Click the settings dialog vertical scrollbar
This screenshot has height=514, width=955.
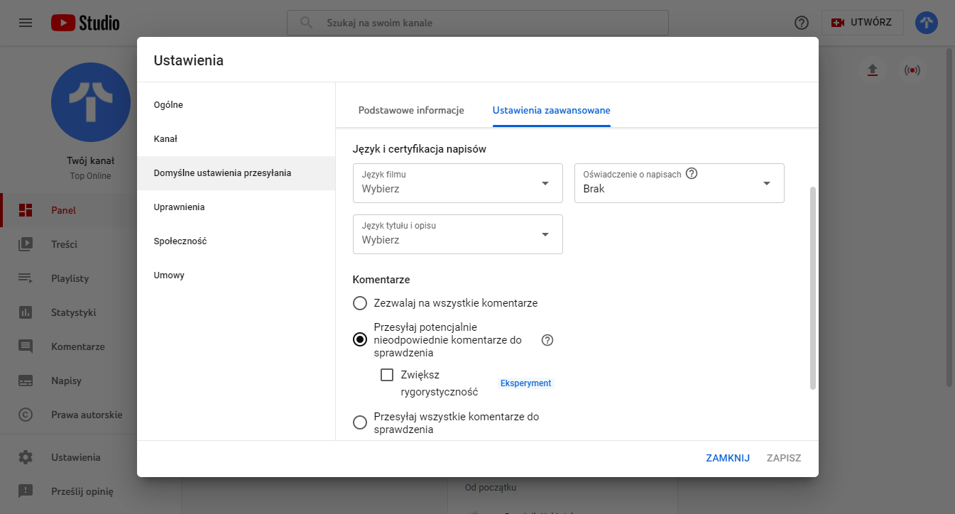[x=813, y=288]
